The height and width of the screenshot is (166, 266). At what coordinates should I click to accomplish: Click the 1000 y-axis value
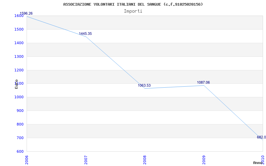coord(19,97)
